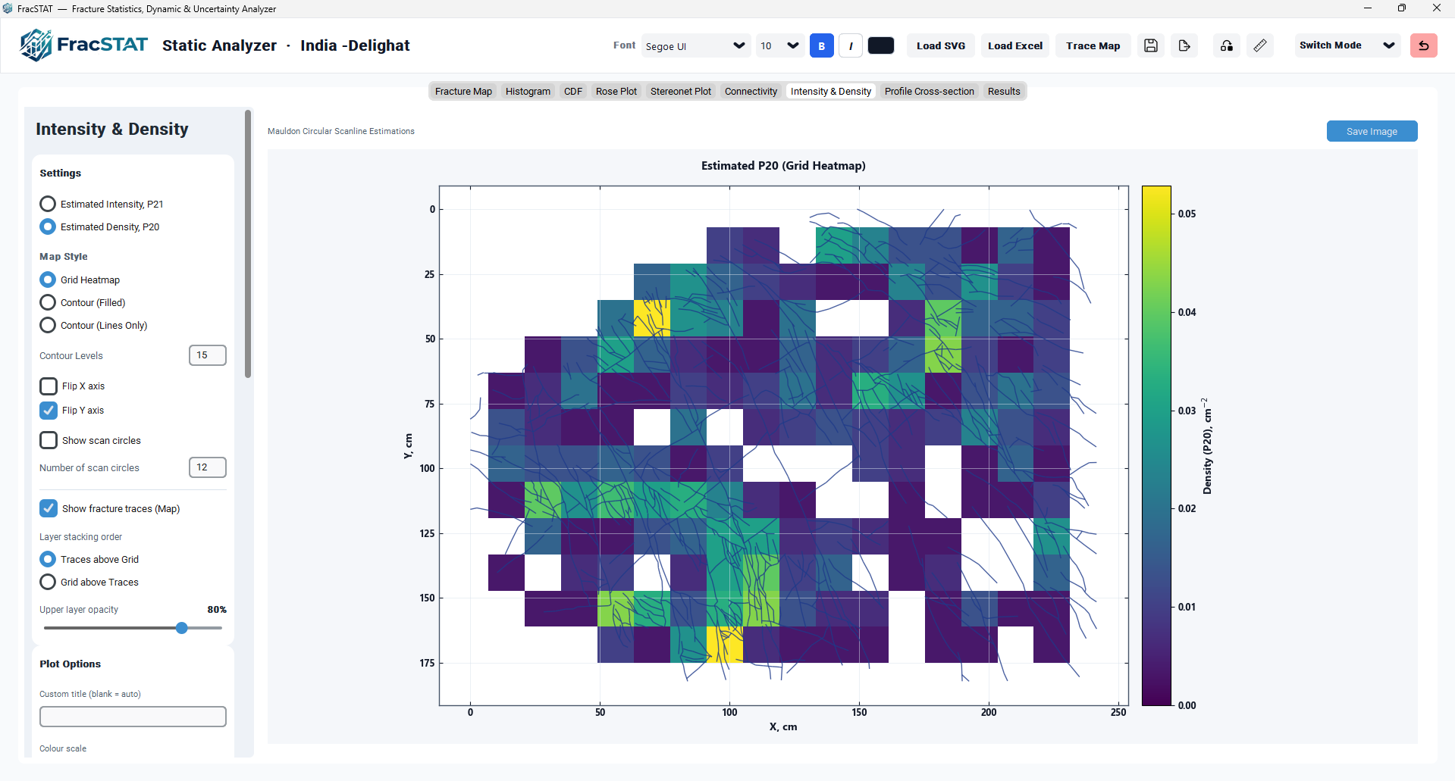Switch to the CDF tab
Image resolution: width=1455 pixels, height=781 pixels.
point(573,92)
